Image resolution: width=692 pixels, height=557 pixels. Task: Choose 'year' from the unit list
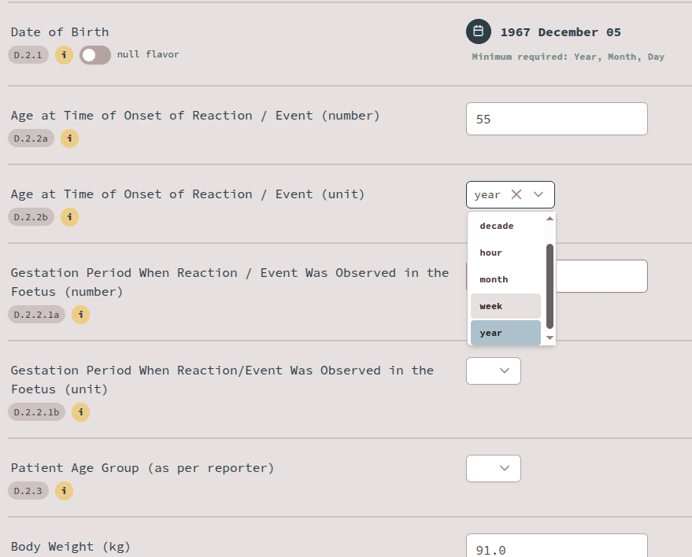pyautogui.click(x=505, y=333)
